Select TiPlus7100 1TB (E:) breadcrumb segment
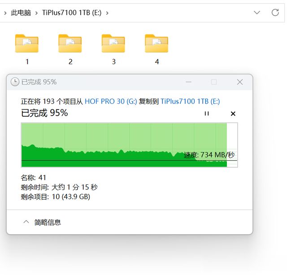287x275 pixels. [x=72, y=13]
